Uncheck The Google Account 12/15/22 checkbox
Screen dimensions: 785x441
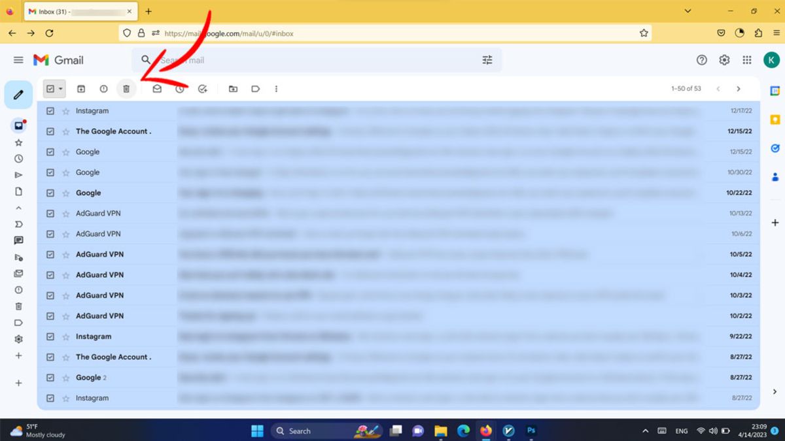tap(50, 131)
